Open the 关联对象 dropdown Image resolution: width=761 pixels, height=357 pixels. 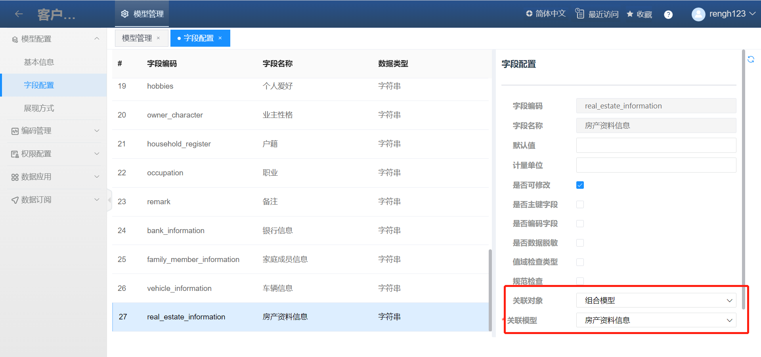pyautogui.click(x=656, y=300)
